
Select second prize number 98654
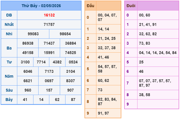click(65, 34)
